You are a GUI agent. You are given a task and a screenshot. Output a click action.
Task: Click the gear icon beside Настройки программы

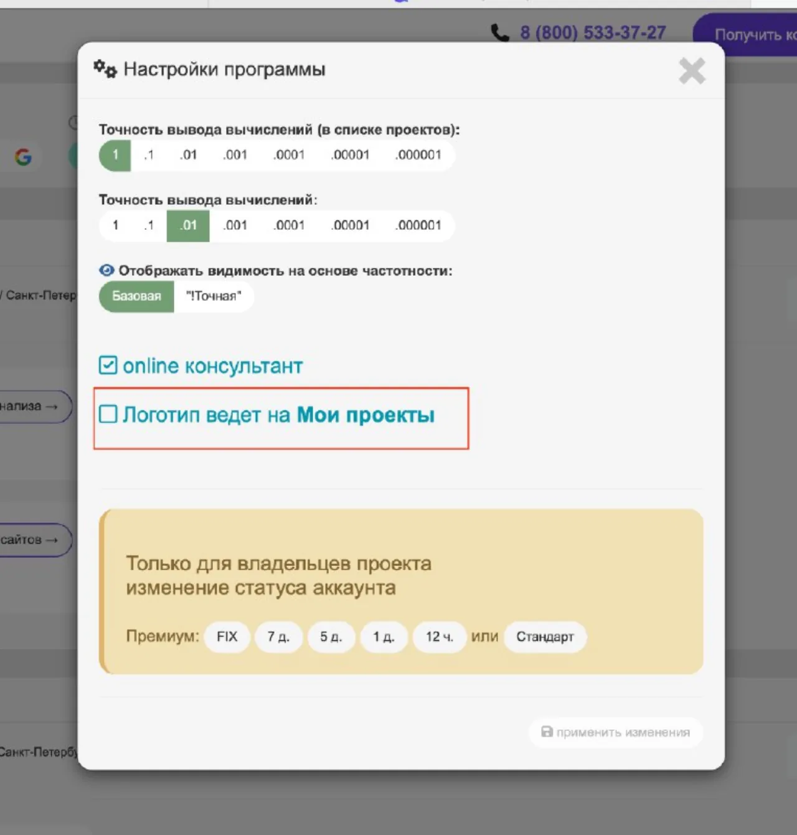[105, 68]
